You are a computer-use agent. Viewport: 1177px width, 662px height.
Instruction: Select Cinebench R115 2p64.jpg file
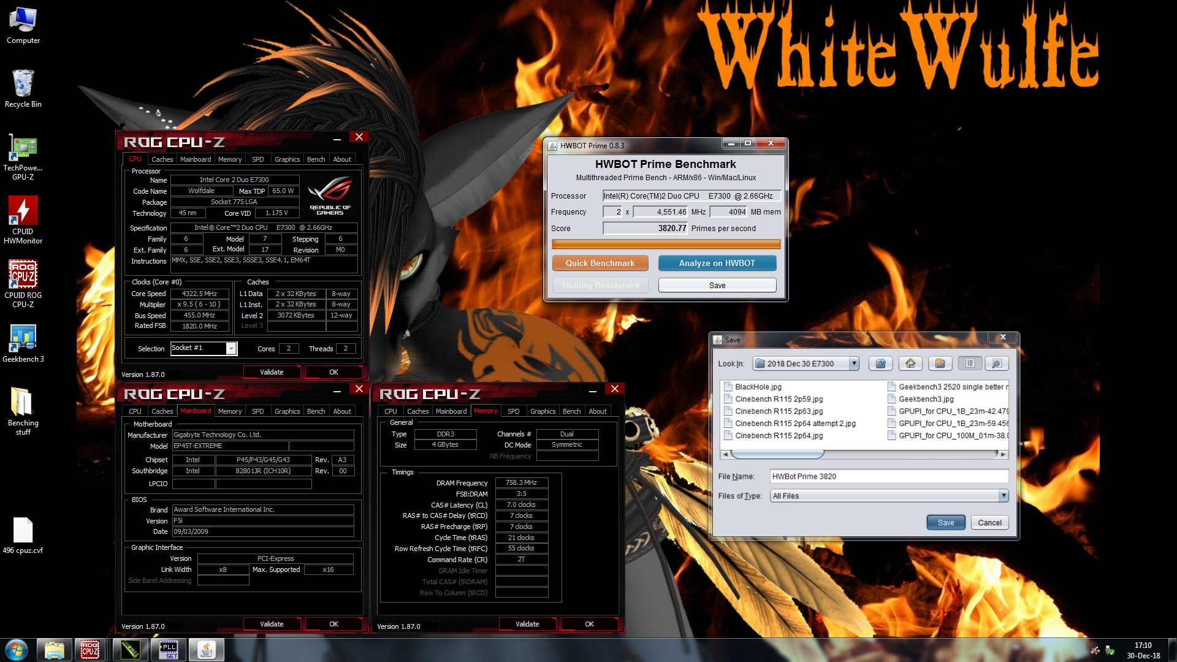773,436
